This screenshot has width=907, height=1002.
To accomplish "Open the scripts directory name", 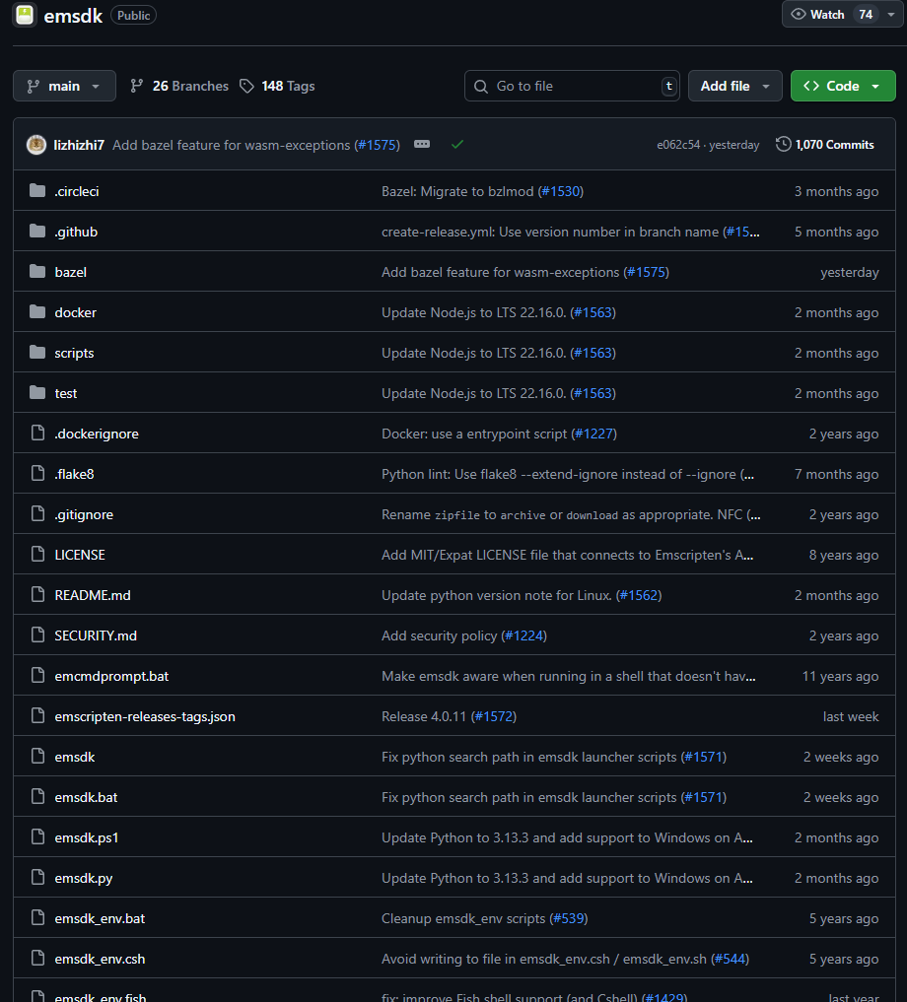I will click(x=74, y=353).
